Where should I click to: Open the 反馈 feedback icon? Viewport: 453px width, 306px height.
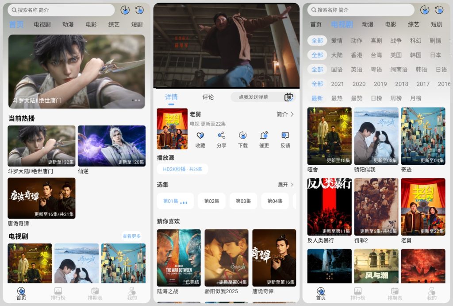point(285,136)
